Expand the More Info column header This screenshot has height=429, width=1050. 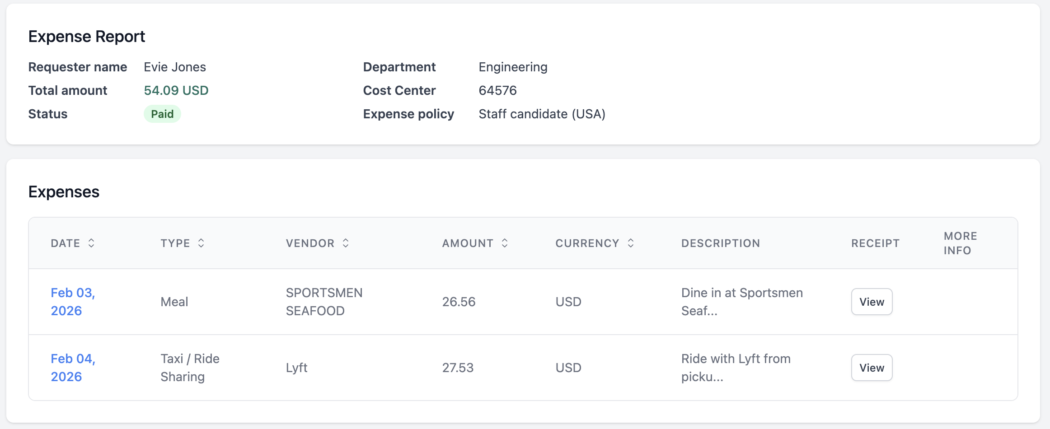tap(960, 243)
